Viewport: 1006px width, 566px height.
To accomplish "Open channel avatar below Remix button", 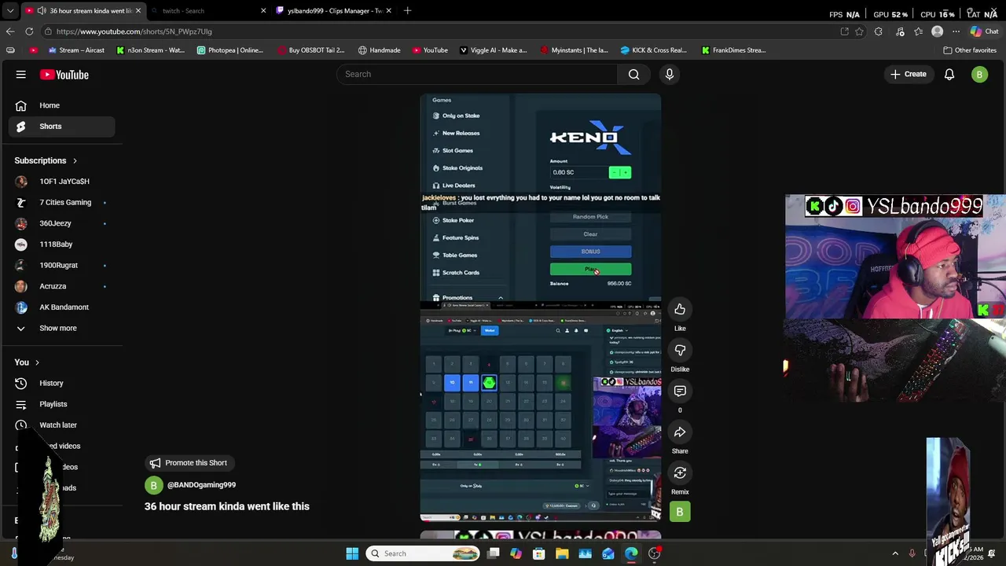I will click(680, 512).
